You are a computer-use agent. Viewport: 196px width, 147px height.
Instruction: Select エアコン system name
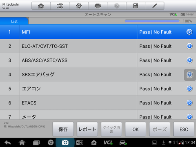[x=31, y=89]
